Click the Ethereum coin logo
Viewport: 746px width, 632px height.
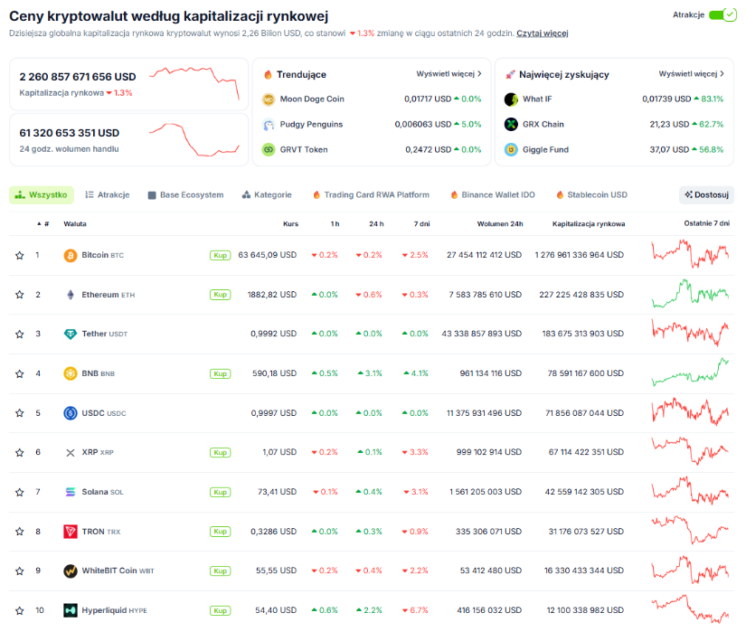pos(71,295)
